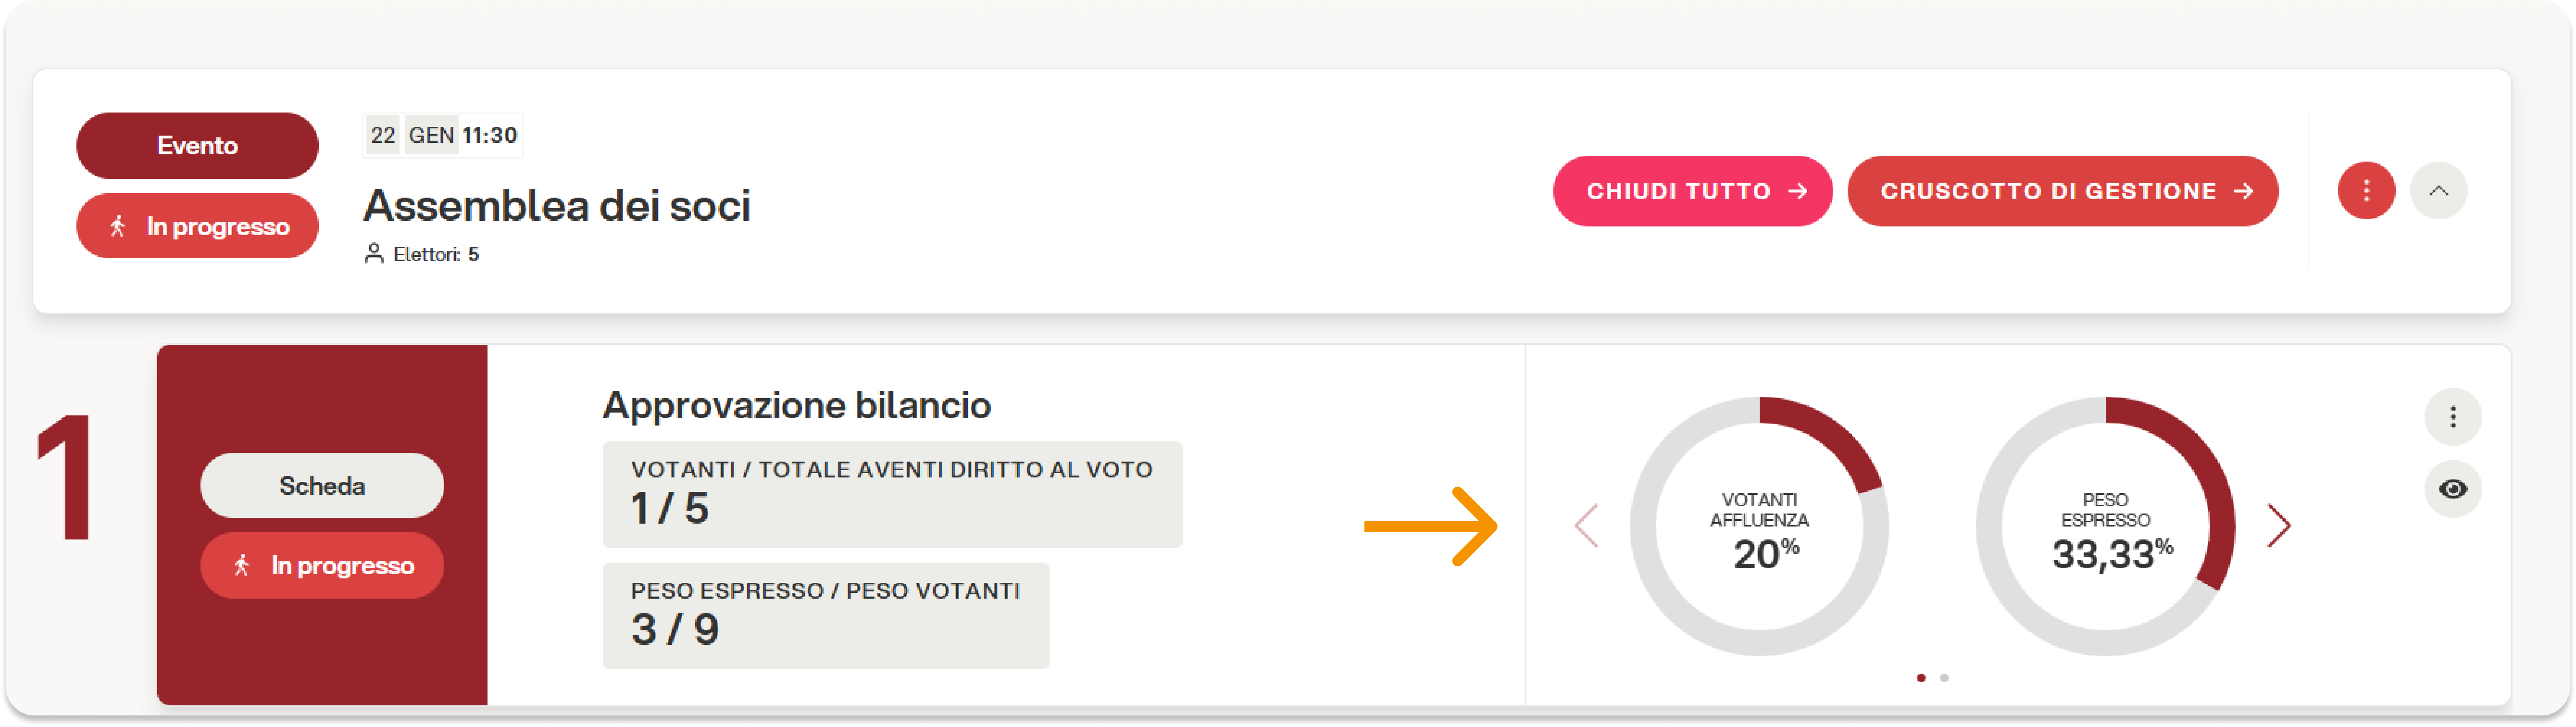The width and height of the screenshot is (2576, 727).
Task: Click the Votanti Affluenza 20% donut chart
Action: [x=1759, y=527]
